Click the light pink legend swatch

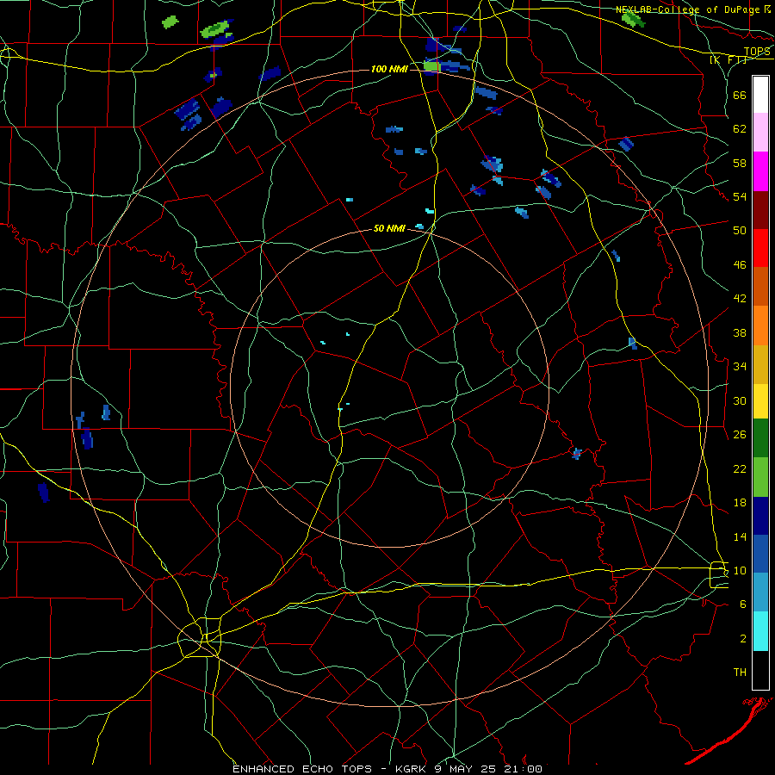(x=760, y=133)
